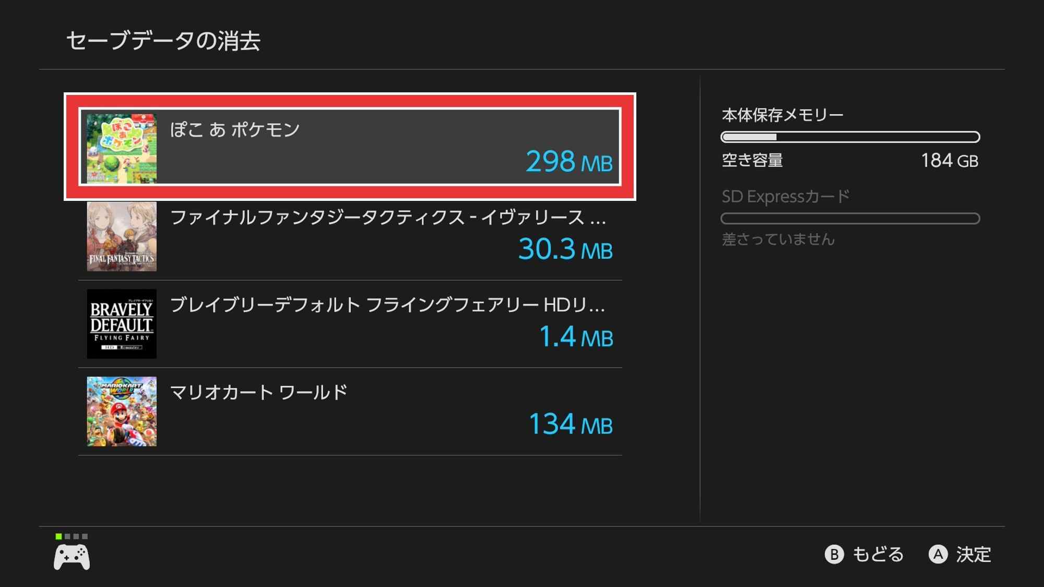The image size is (1044, 587).
Task: Click the セーブデータの消去 page title
Action: tap(163, 41)
